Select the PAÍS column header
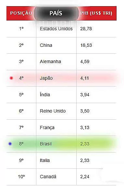Screen dimensions: 124x186 point(56,13)
